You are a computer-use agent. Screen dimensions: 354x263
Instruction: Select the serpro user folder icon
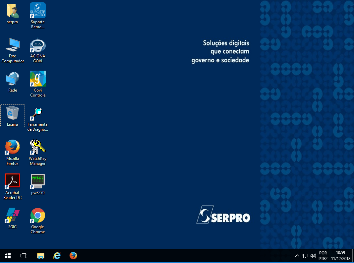tap(13, 11)
